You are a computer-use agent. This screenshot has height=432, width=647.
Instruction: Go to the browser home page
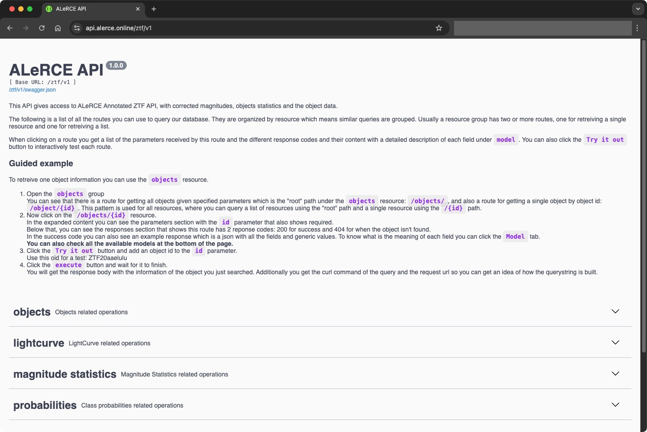(58, 28)
